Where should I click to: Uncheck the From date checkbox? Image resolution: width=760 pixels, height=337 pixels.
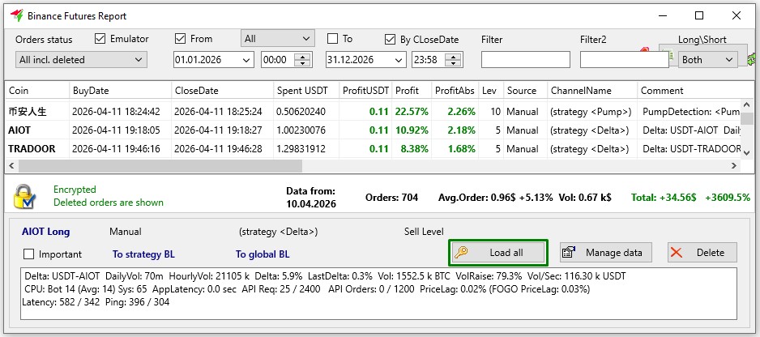[x=181, y=39]
